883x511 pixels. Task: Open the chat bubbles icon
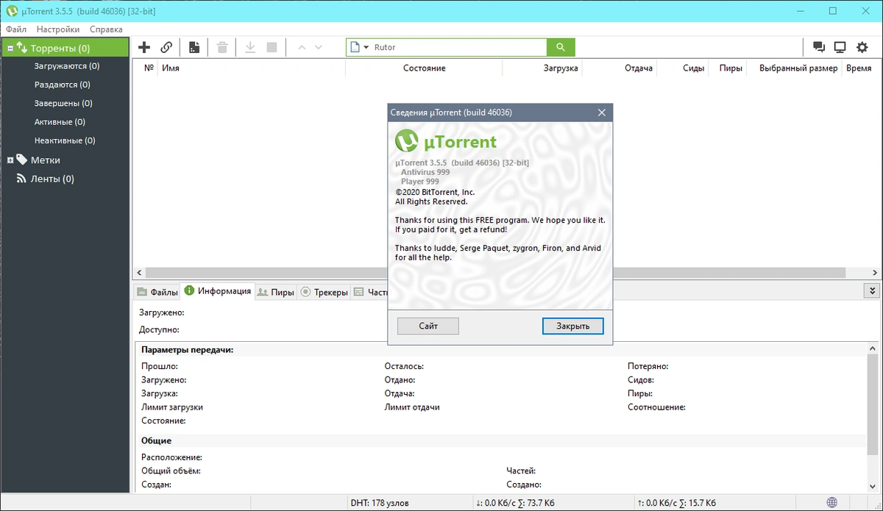[x=818, y=47]
